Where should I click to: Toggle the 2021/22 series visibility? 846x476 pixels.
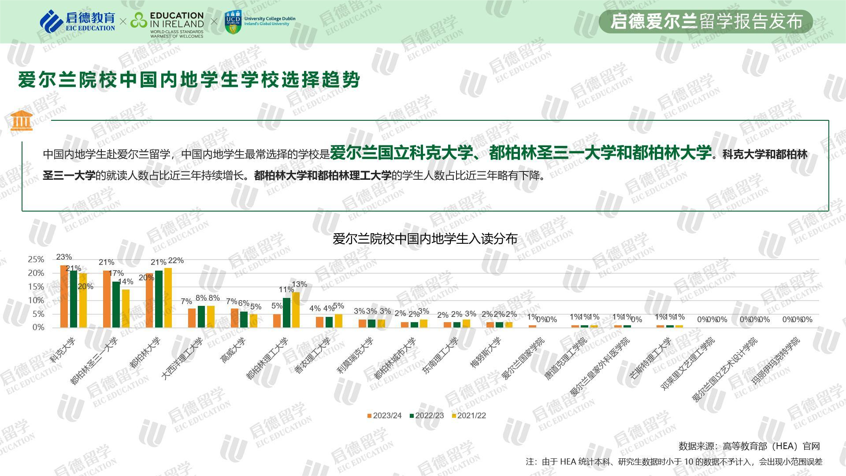(x=464, y=416)
